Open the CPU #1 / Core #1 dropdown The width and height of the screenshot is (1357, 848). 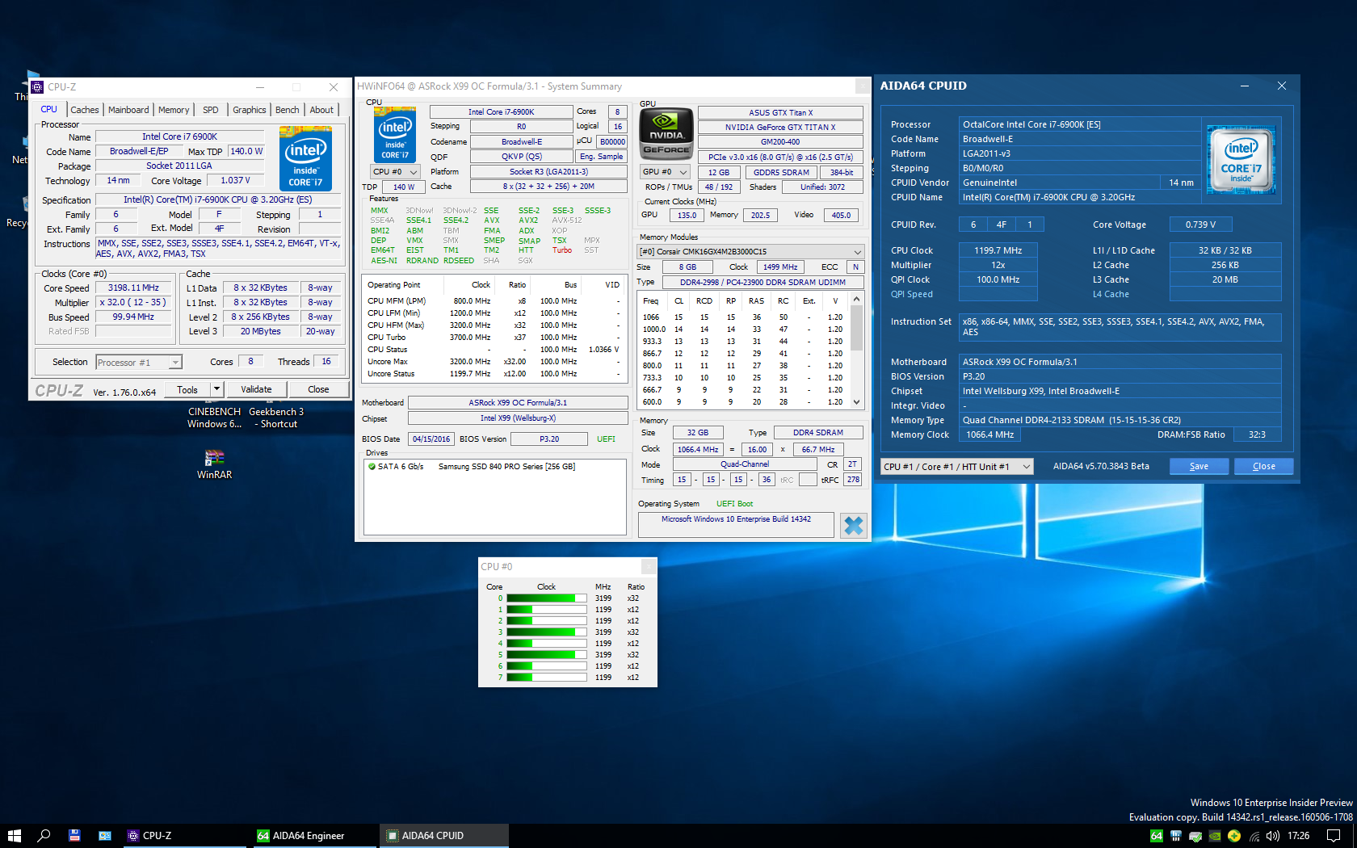point(956,467)
